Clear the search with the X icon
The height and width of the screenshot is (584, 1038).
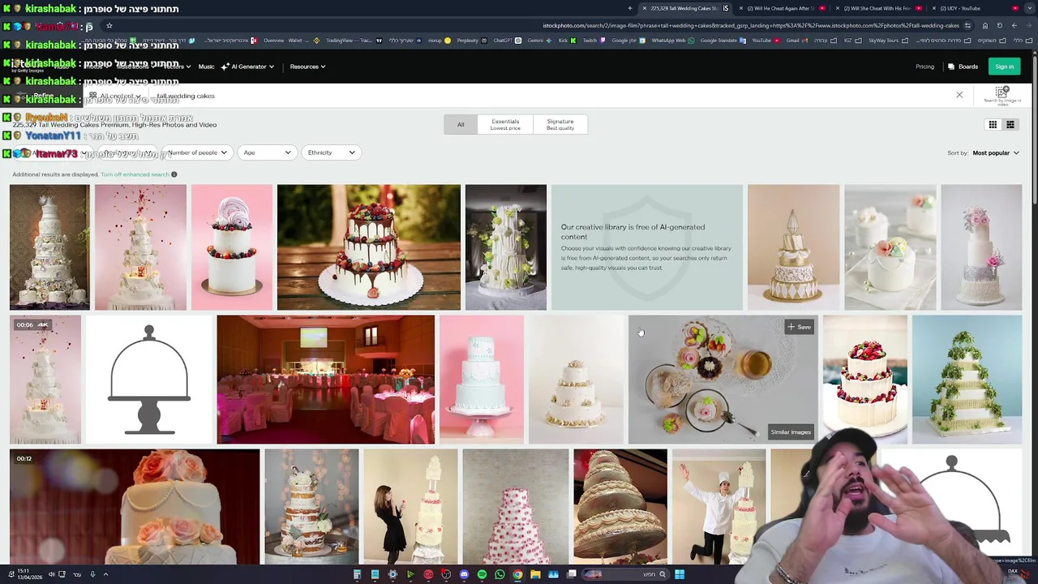tap(959, 95)
